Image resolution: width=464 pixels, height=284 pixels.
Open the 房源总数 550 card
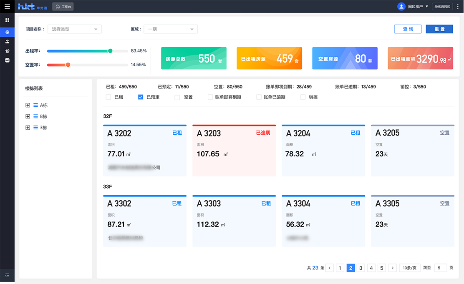click(x=194, y=58)
